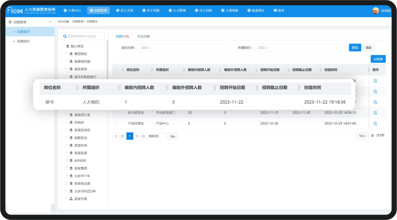Open the page size dropdown showing 10
Screen dimensions: 397x220
pos(362,136)
